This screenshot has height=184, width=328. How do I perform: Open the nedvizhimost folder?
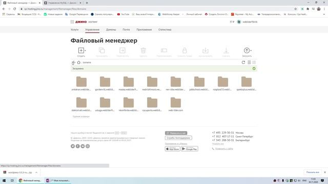coord(152,83)
